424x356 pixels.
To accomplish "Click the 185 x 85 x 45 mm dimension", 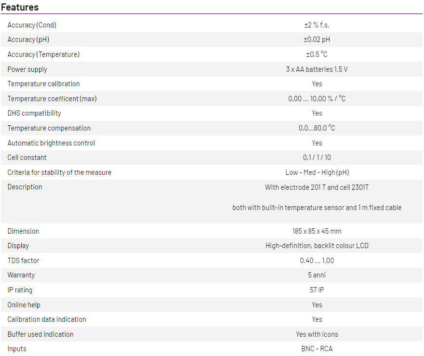I will [317, 231].
